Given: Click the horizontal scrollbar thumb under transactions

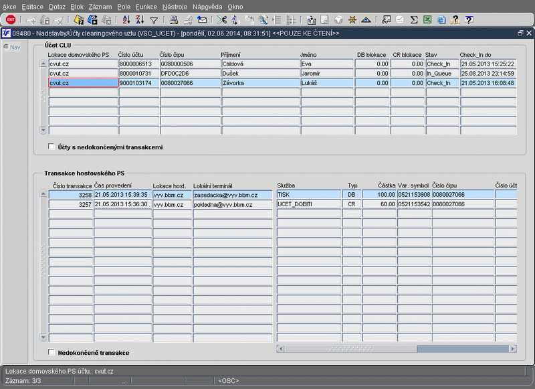Looking at the screenshot, I should coord(350,349).
